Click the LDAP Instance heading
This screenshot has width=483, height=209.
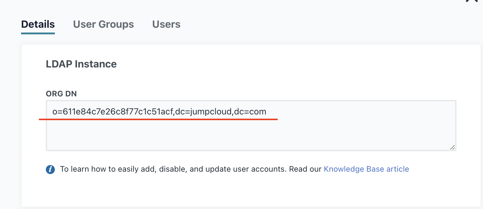[81, 64]
